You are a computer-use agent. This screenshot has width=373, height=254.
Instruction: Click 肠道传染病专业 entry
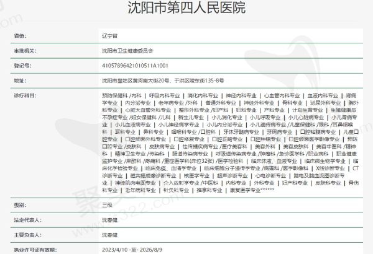click(190, 154)
